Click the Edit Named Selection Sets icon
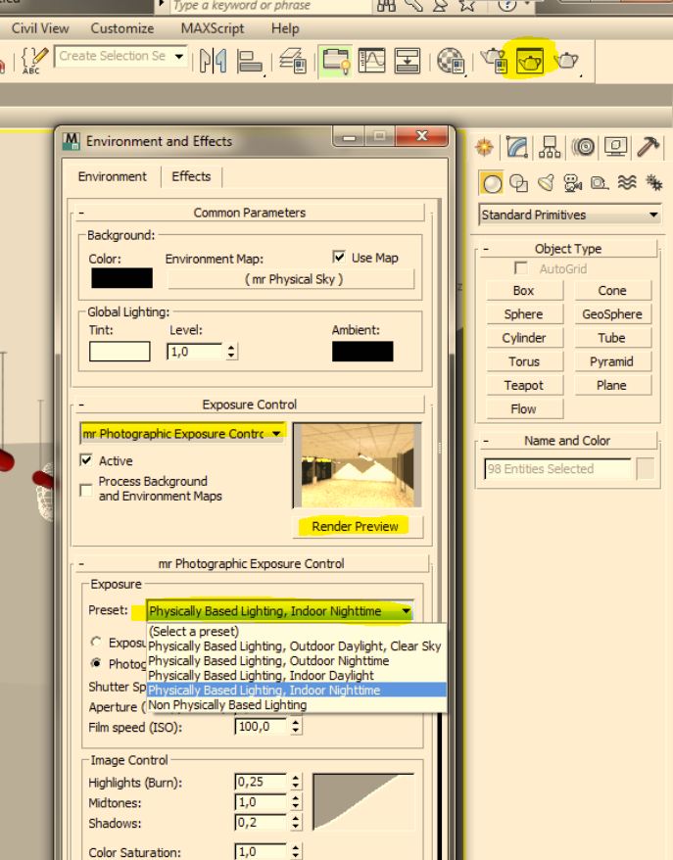Viewport: 673px width, 860px height. point(32,61)
